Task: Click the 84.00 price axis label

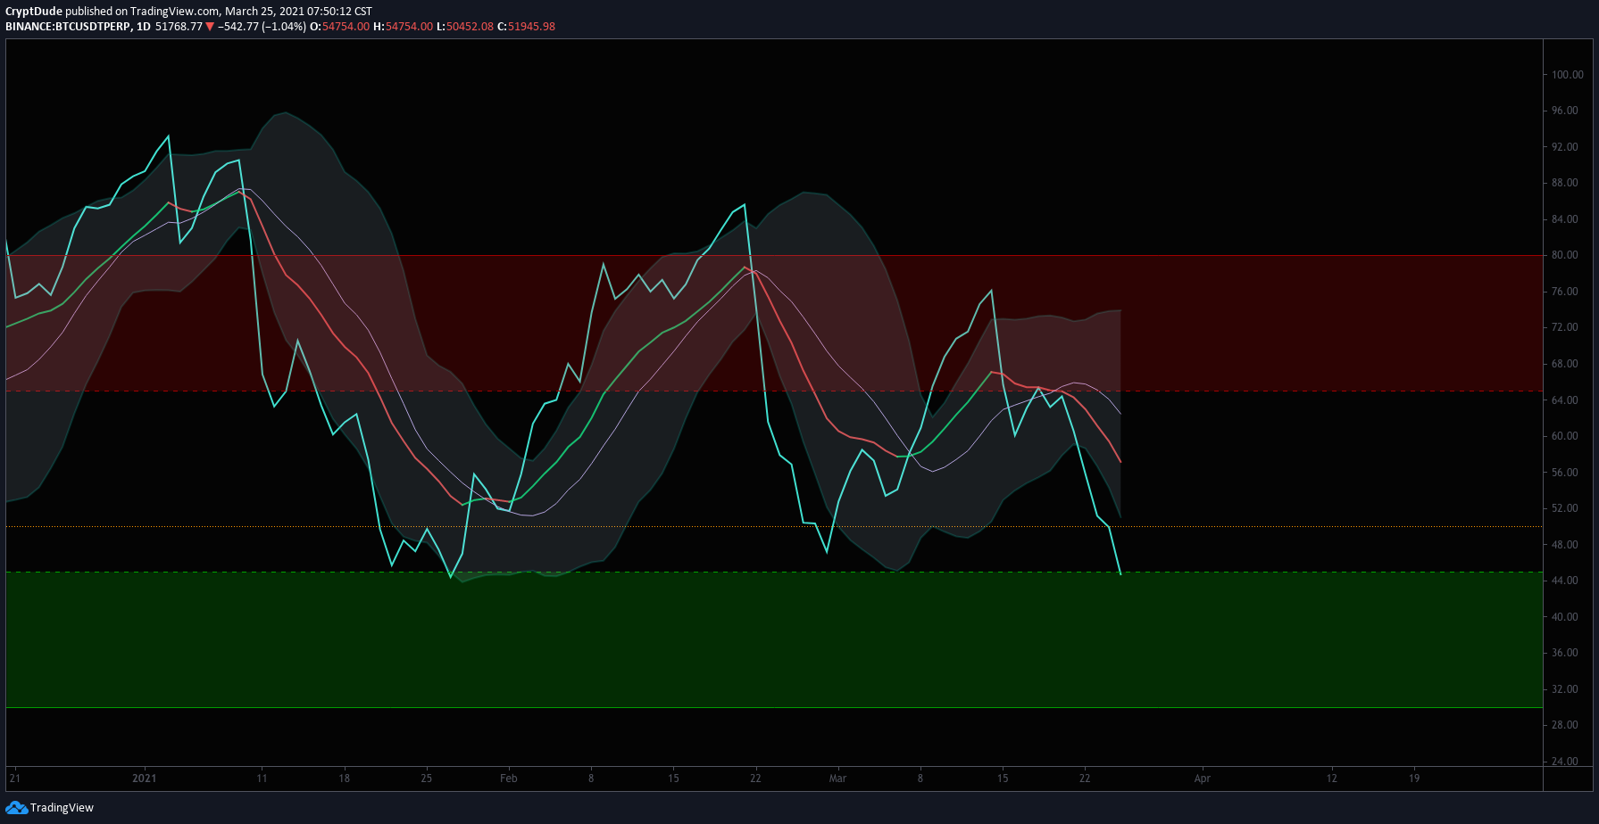Action: [x=1565, y=219]
